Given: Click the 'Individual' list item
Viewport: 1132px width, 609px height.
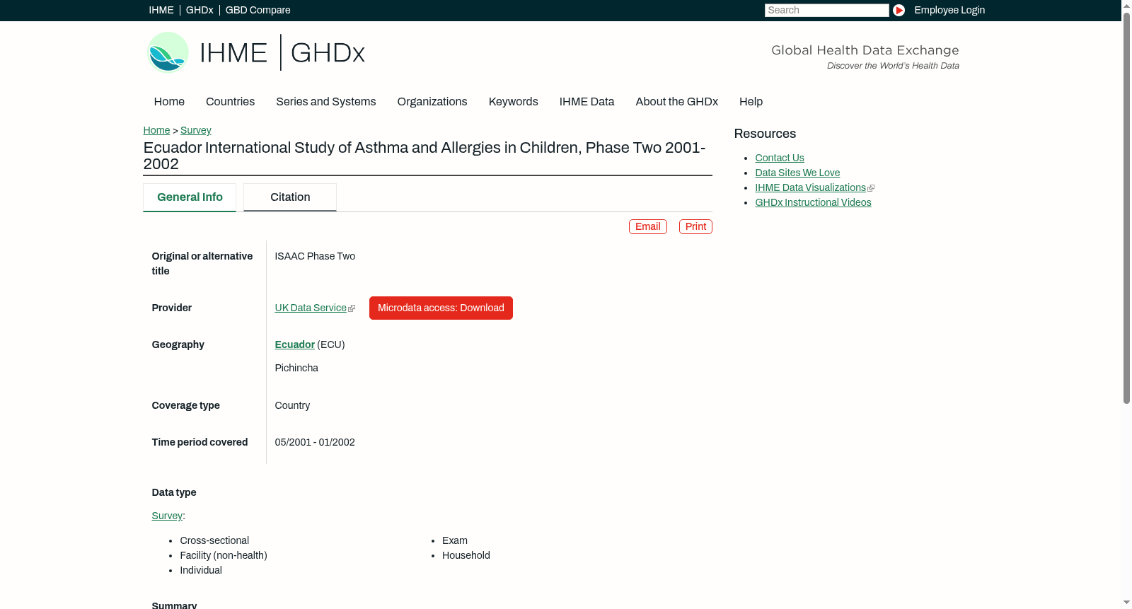Looking at the screenshot, I should click(x=201, y=571).
